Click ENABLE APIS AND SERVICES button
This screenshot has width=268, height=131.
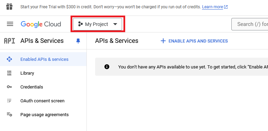coord(194,41)
